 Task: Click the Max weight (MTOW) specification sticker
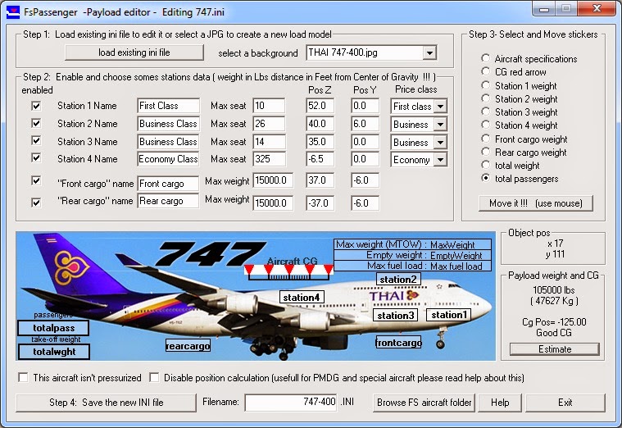[412, 244]
